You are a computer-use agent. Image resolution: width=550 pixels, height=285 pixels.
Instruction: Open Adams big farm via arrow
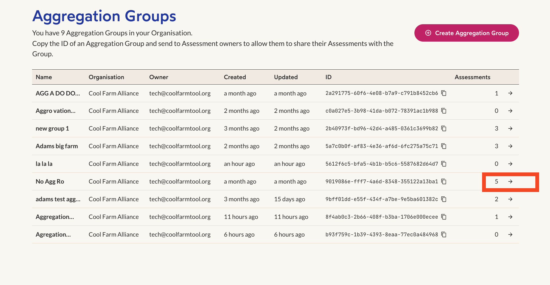(x=510, y=146)
